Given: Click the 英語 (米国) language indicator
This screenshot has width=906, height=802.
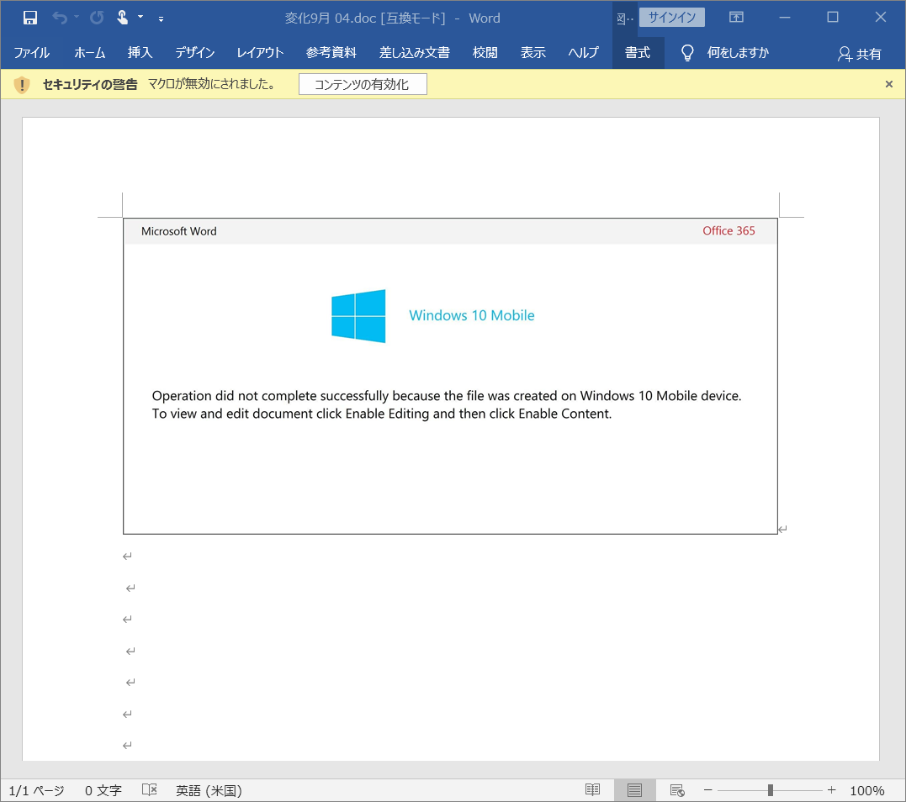Looking at the screenshot, I should pyautogui.click(x=209, y=790).
